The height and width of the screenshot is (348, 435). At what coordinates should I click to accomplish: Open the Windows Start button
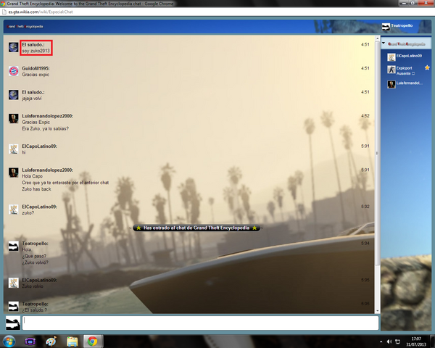9,341
